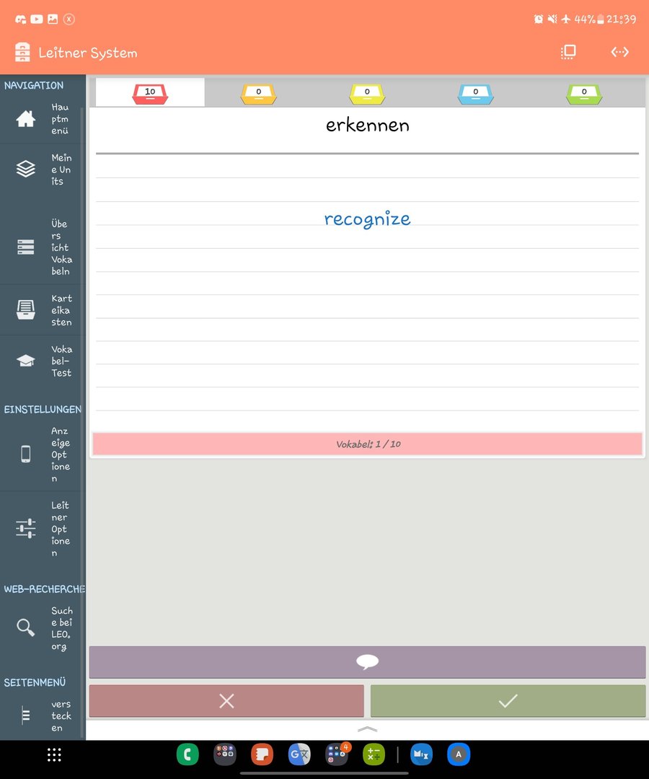
Task: Select the orange Leitner box tab
Action: pyautogui.click(x=258, y=93)
